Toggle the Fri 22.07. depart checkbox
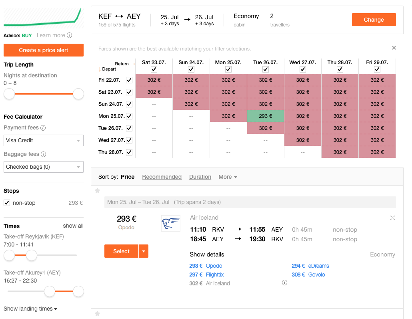 click(x=129, y=80)
